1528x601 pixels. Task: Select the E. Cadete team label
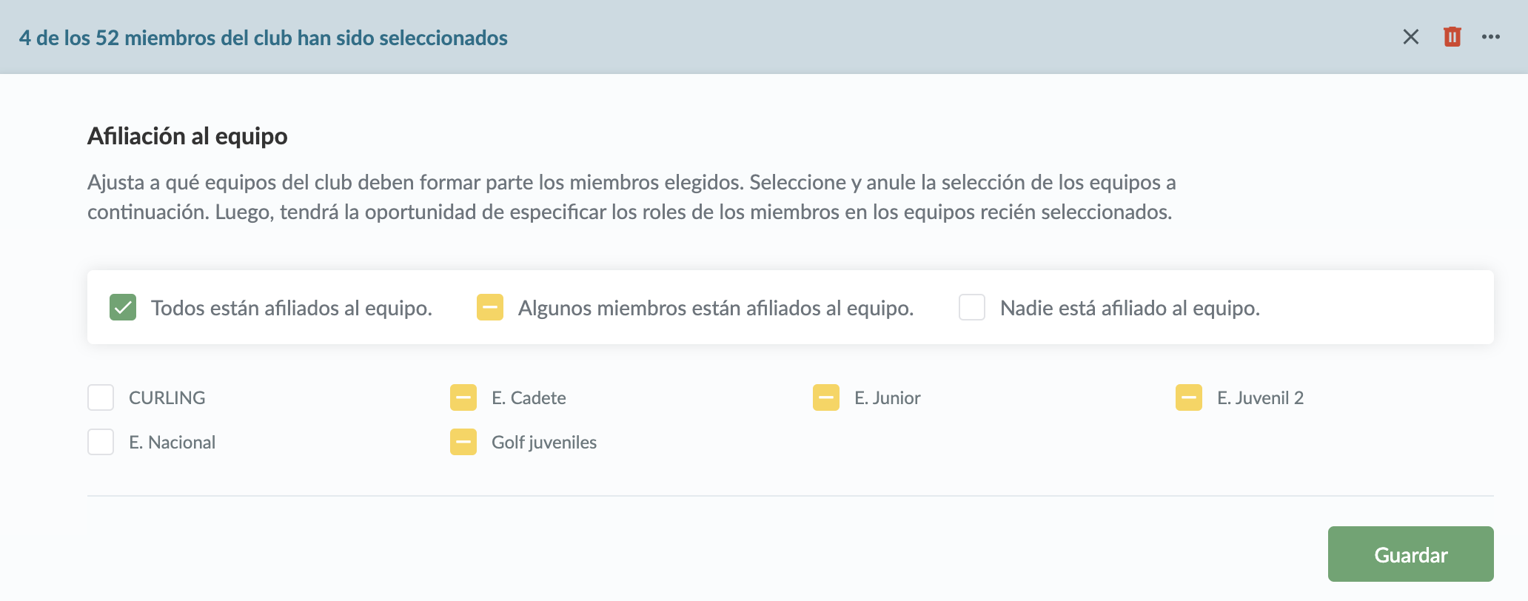tap(529, 398)
